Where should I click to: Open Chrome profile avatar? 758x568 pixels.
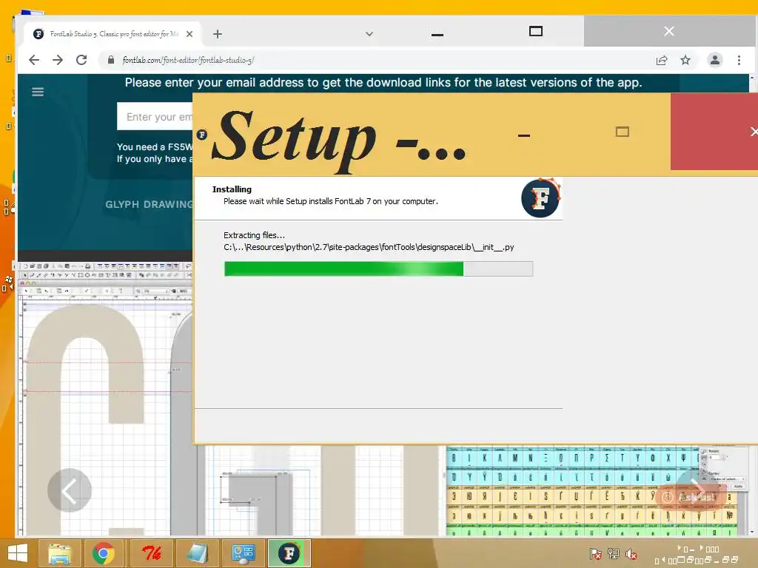click(714, 60)
